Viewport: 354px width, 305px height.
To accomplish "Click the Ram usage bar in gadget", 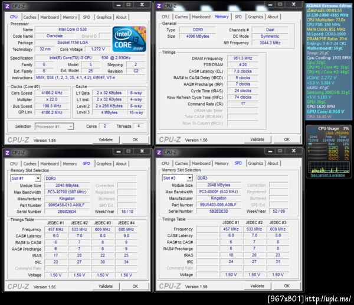I will pyautogui.click(x=317, y=144).
